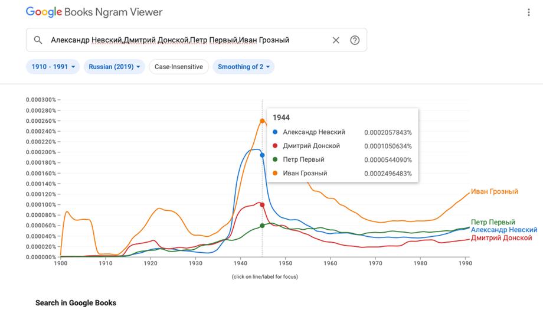Click the 1944 year heading in tooltip
This screenshot has width=543, height=313.
pyautogui.click(x=281, y=118)
